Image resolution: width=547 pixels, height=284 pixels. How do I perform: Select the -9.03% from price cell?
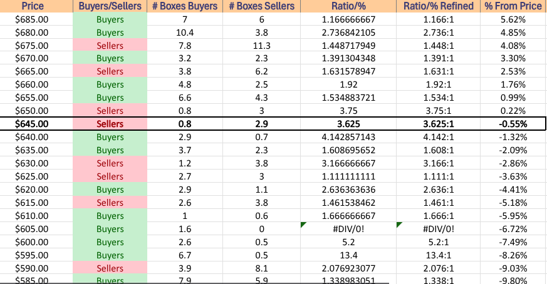514,268
